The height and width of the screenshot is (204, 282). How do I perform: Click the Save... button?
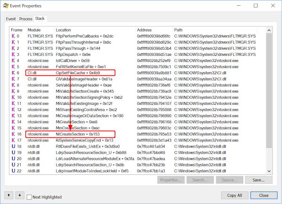point(258,180)
